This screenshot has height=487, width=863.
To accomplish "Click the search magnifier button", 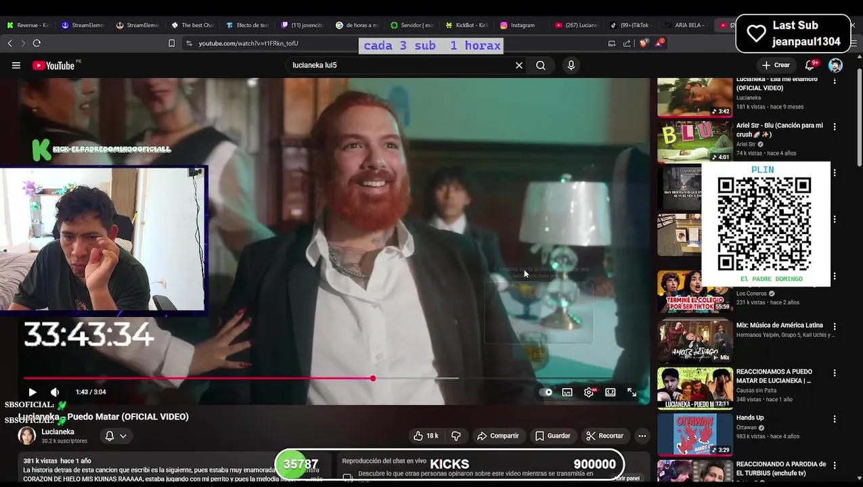I will 541,66.
